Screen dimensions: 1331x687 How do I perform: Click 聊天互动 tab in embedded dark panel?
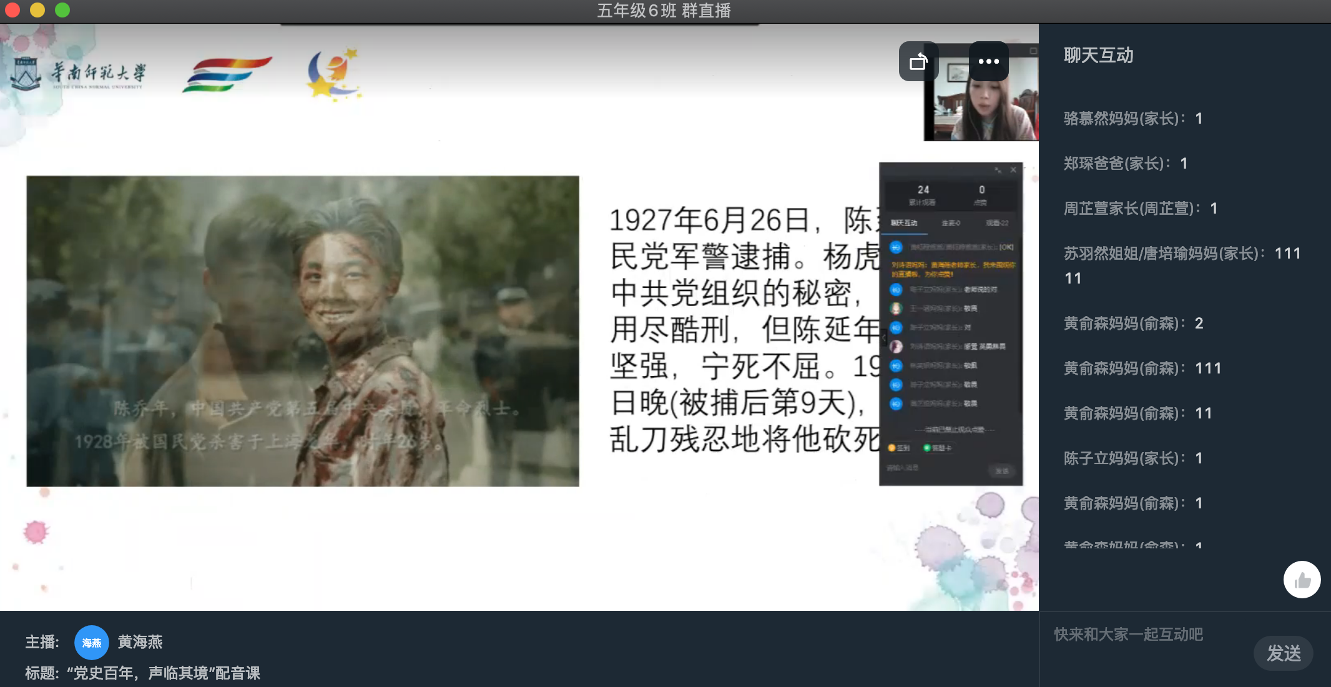point(904,223)
